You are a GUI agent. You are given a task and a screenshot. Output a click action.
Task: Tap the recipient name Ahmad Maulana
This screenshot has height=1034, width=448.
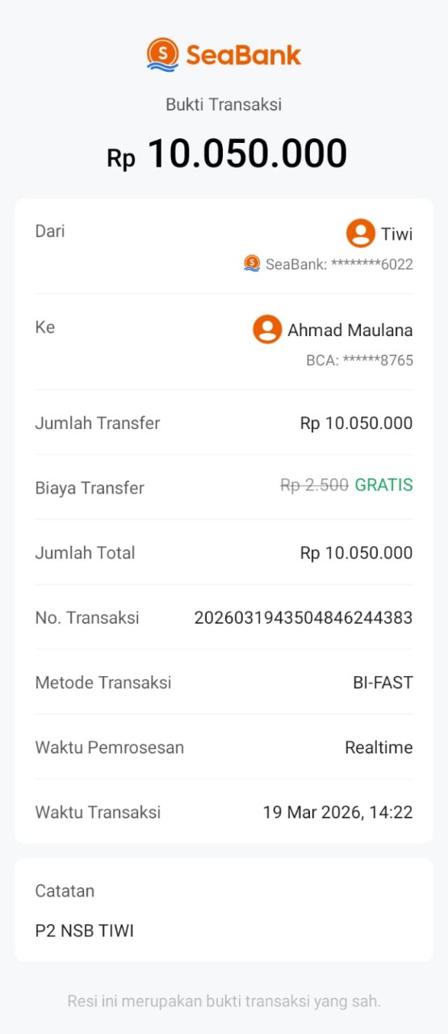pos(350,330)
